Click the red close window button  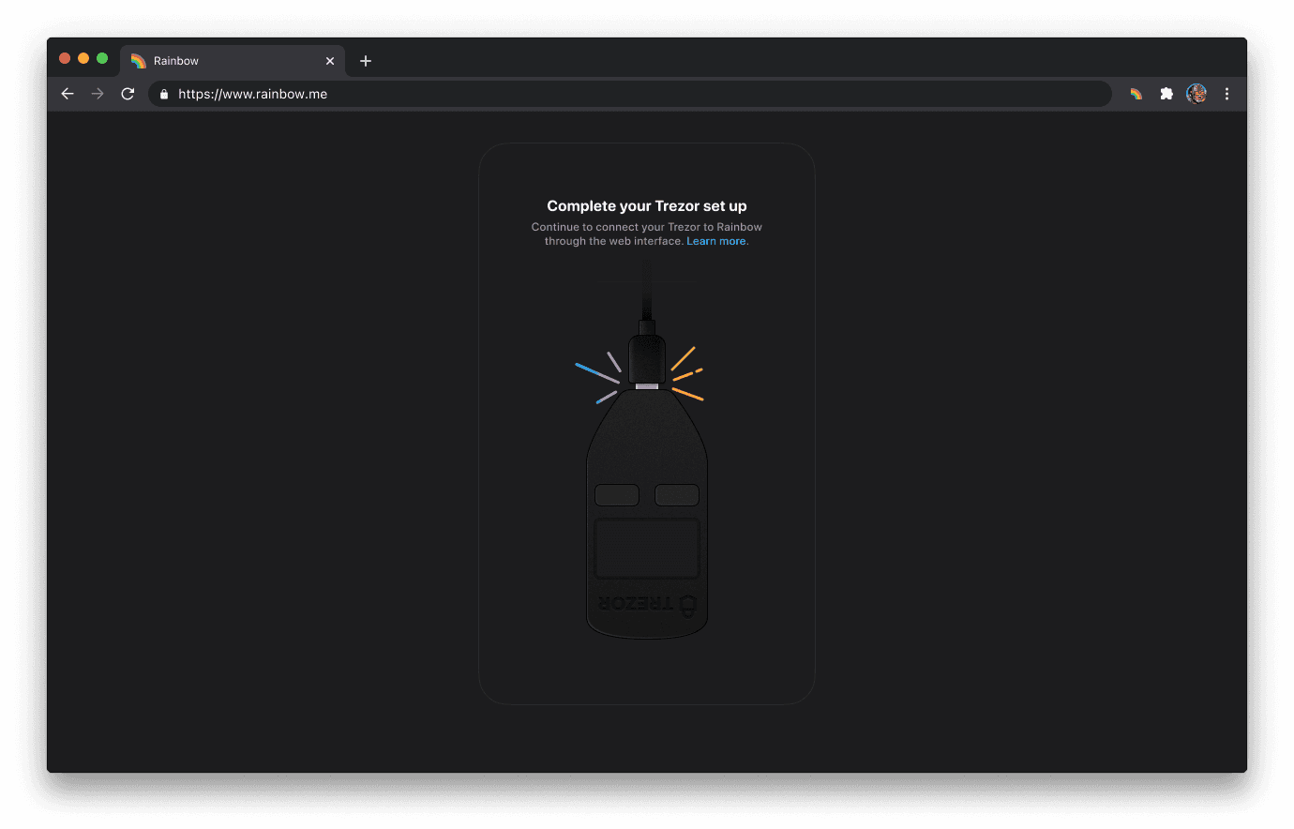tap(65, 58)
